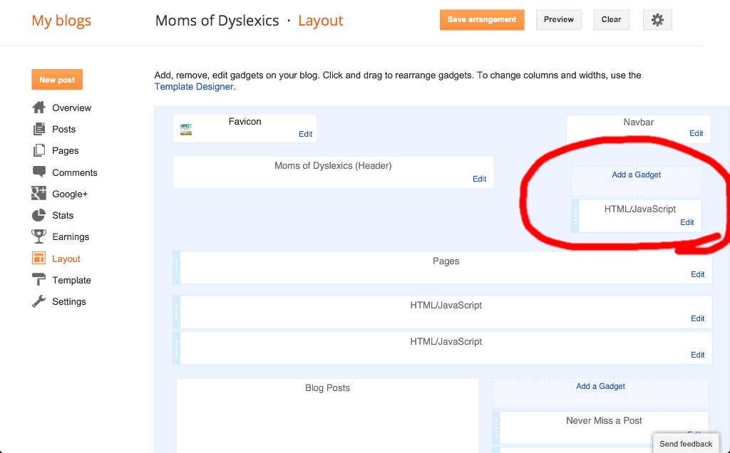Edit the Favicon gadget
Image resolution: width=730 pixels, height=453 pixels.
coord(305,134)
